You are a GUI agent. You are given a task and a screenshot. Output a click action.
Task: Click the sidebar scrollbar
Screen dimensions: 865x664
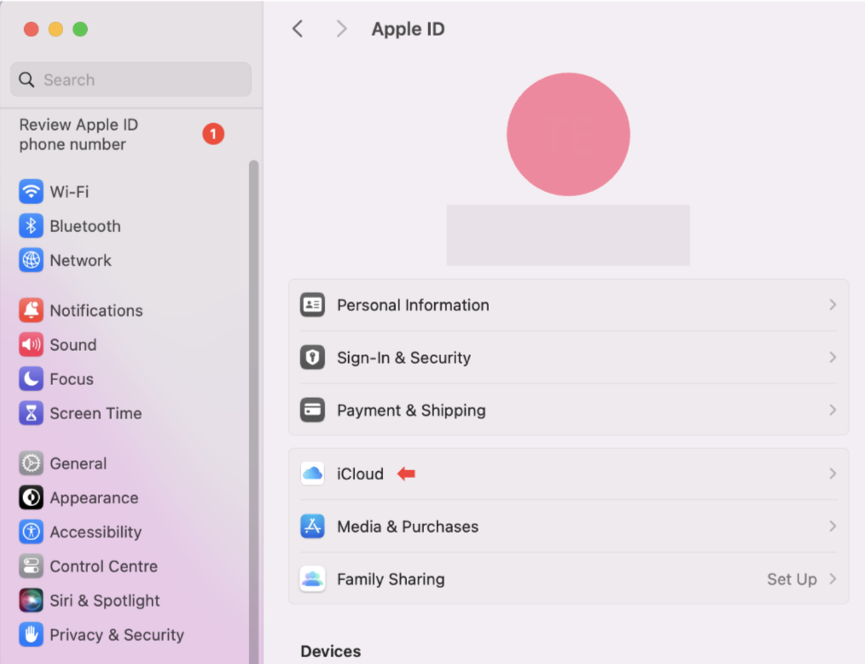(x=253, y=411)
